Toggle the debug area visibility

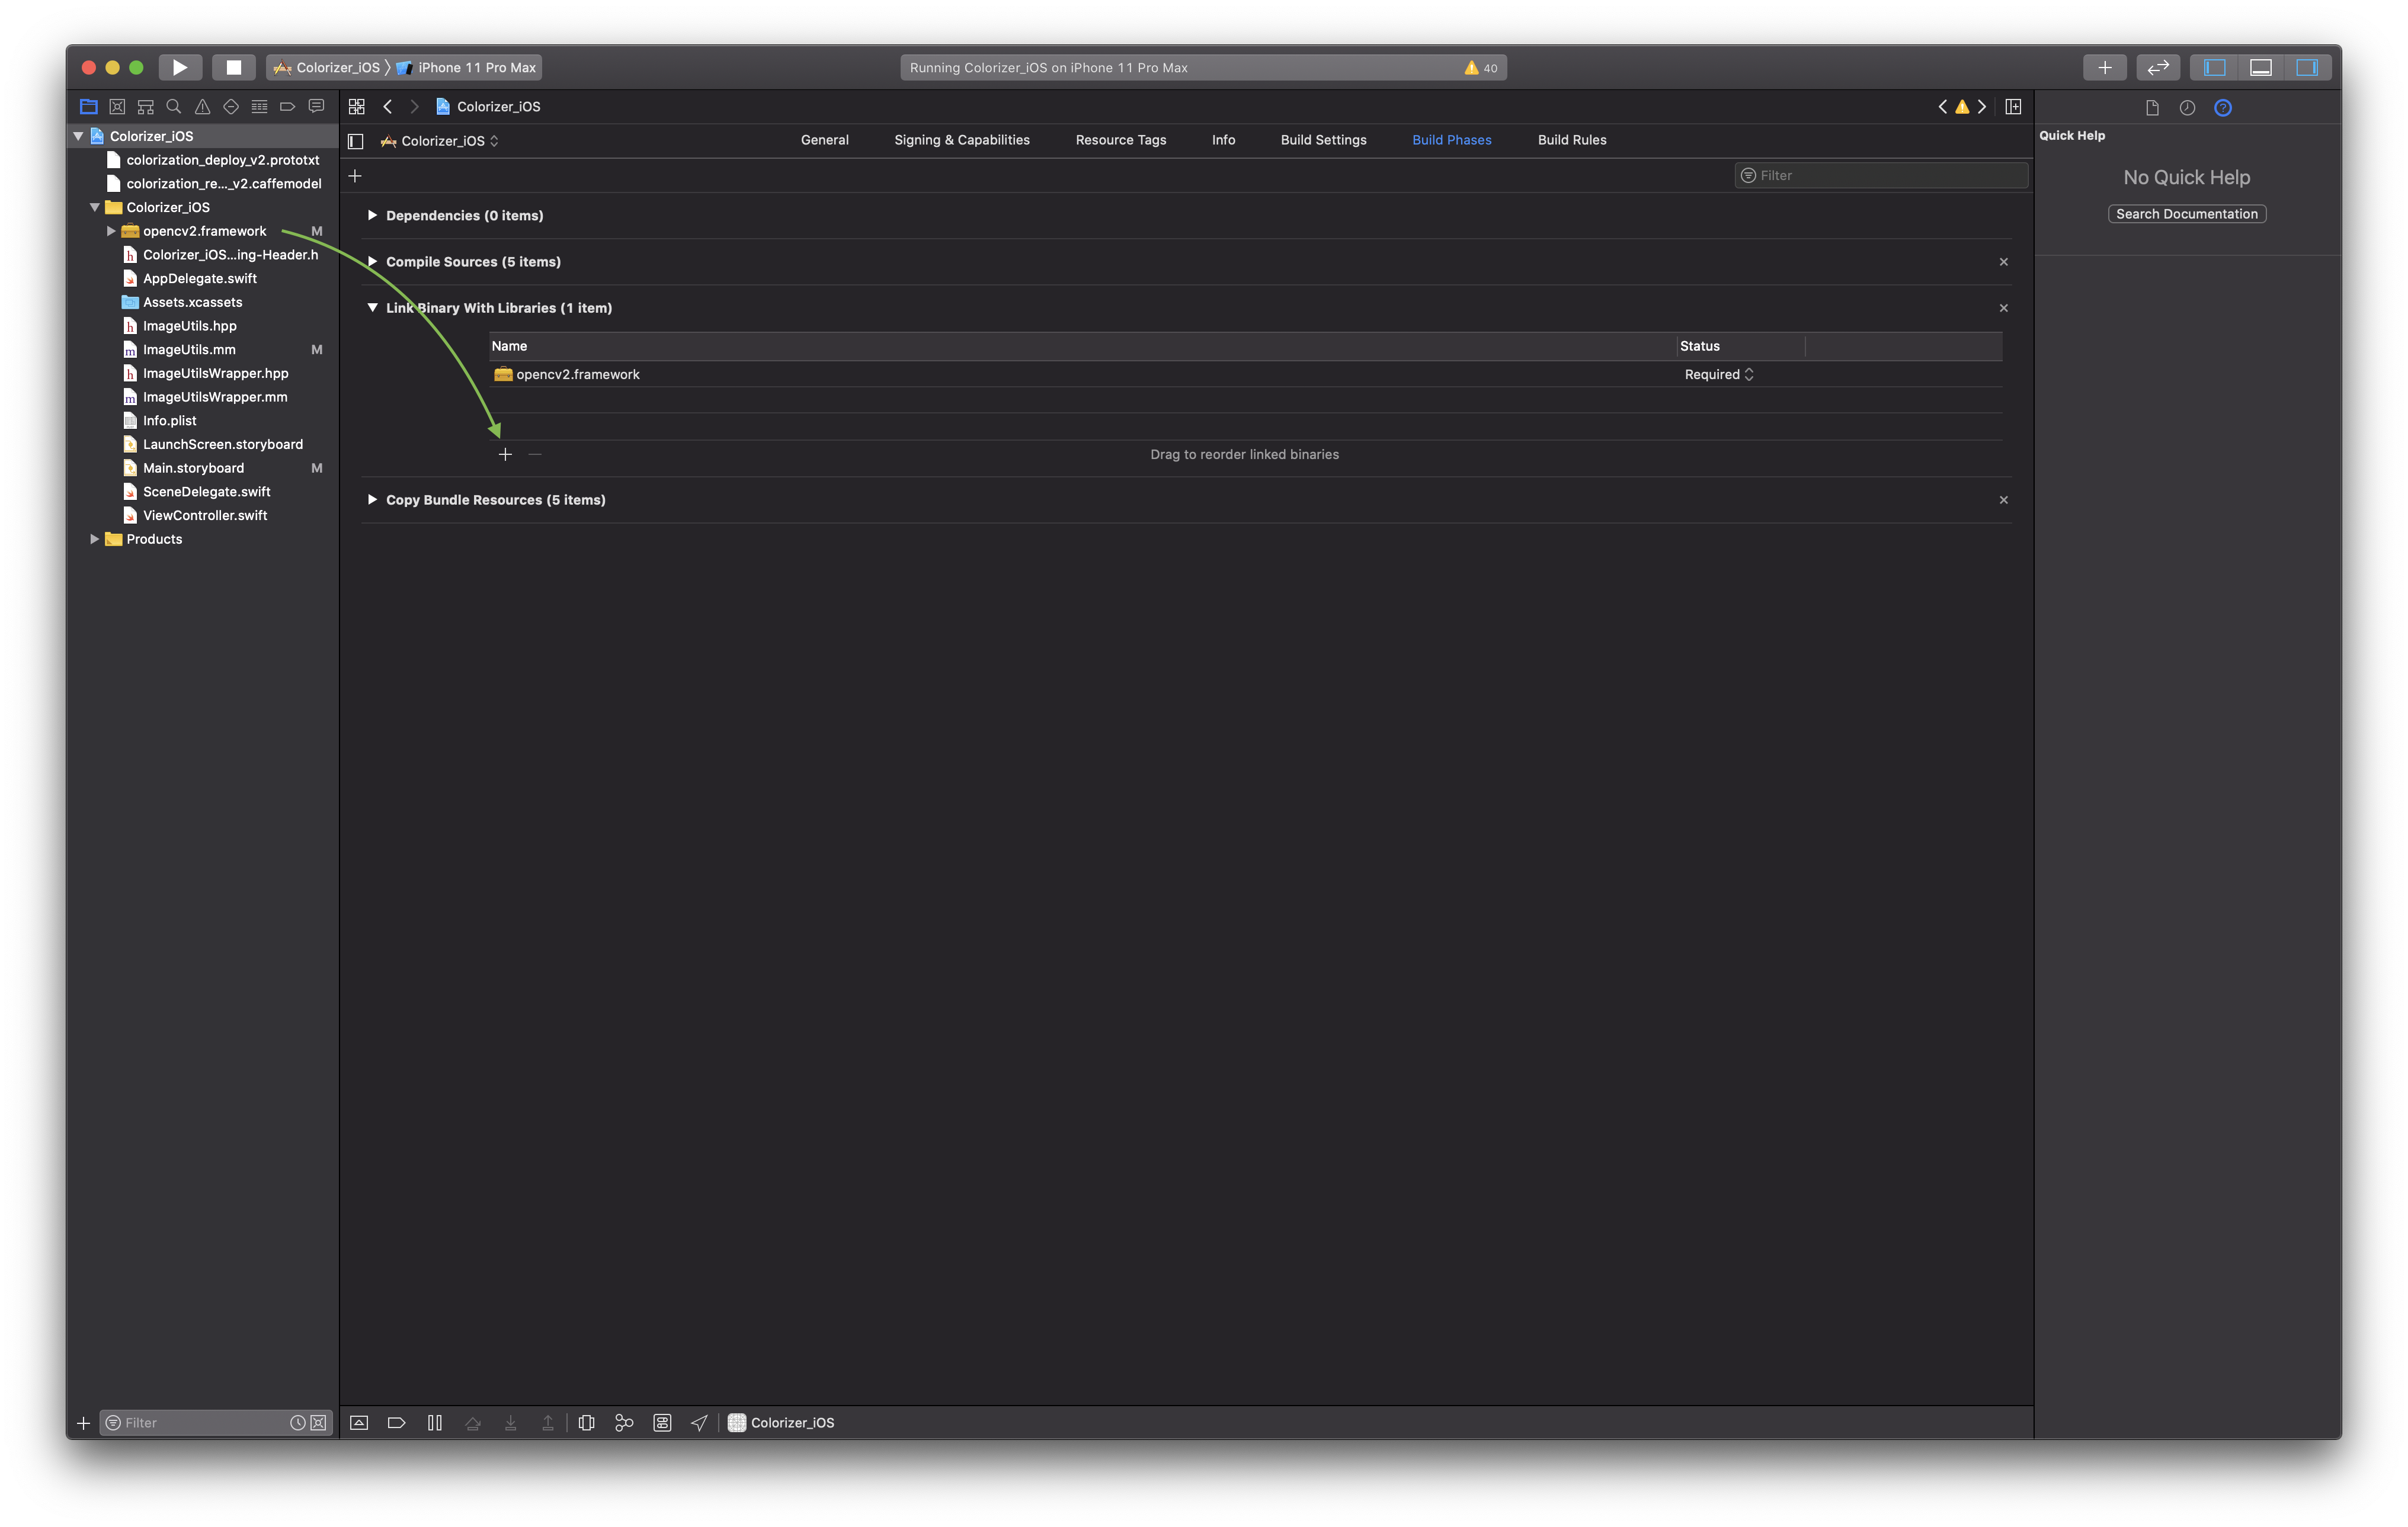click(x=2260, y=67)
